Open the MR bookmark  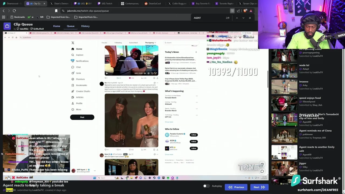pos(40,17)
